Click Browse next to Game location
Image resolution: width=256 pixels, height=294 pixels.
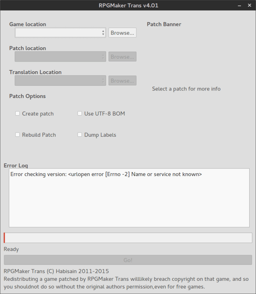tap(122, 33)
